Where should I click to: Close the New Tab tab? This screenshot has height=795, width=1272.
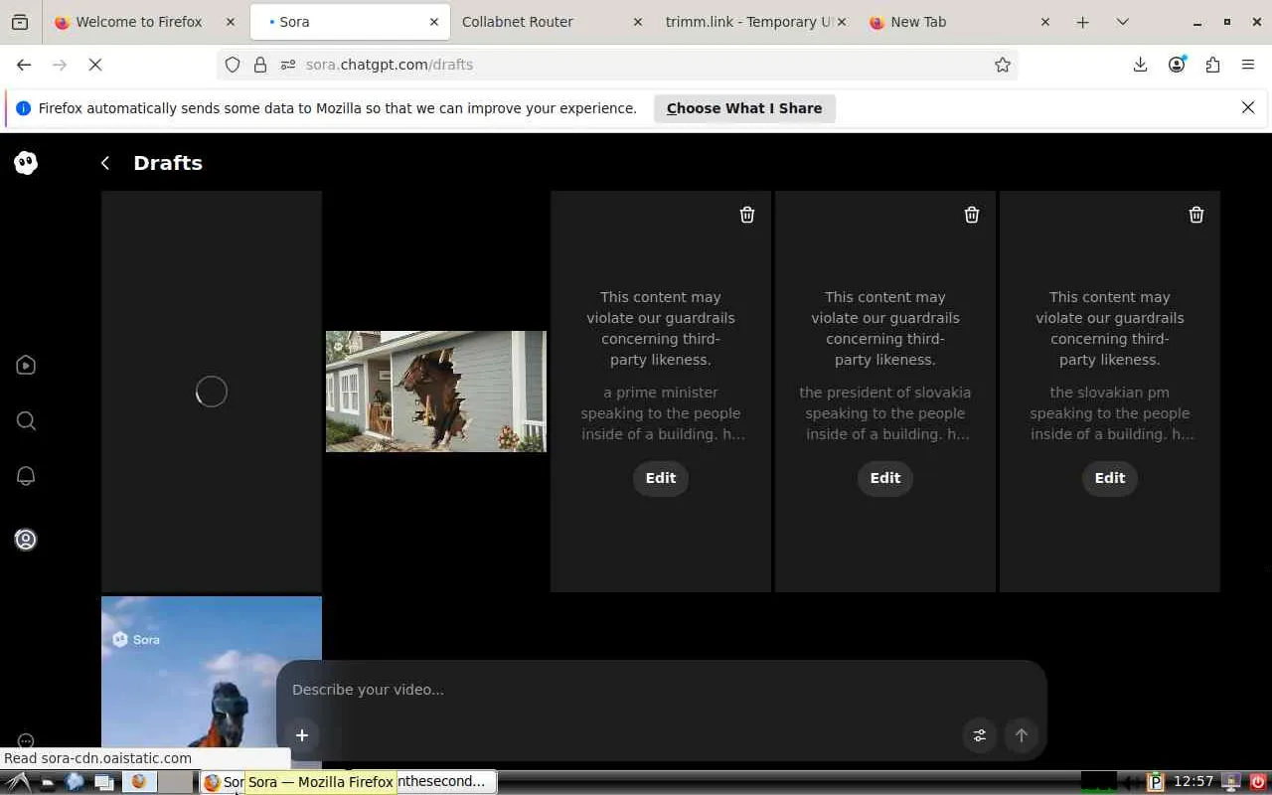pos(1044,22)
